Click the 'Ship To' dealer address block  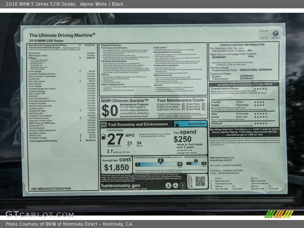(264, 184)
